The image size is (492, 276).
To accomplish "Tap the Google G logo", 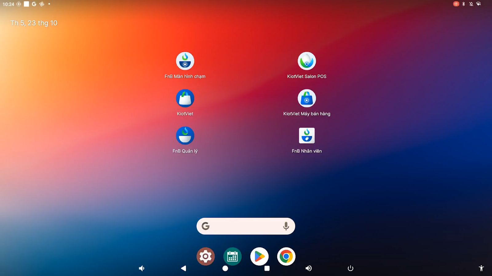I will pyautogui.click(x=206, y=226).
